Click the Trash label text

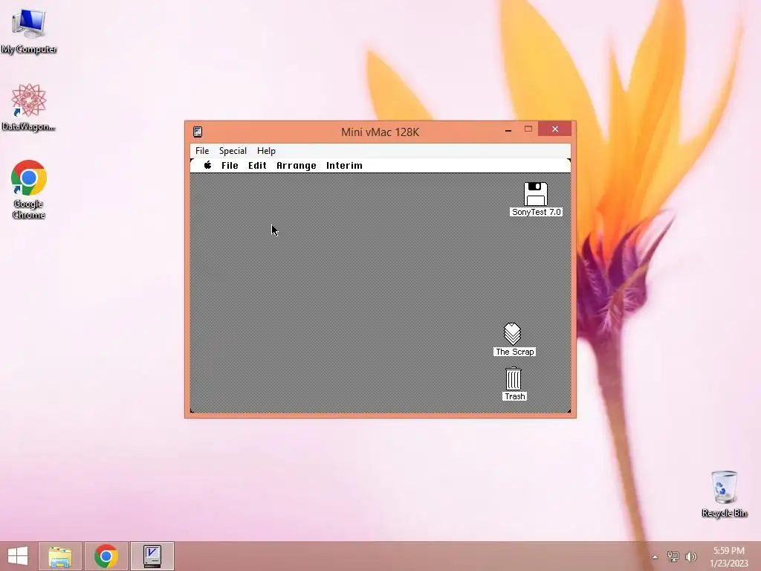click(x=514, y=396)
